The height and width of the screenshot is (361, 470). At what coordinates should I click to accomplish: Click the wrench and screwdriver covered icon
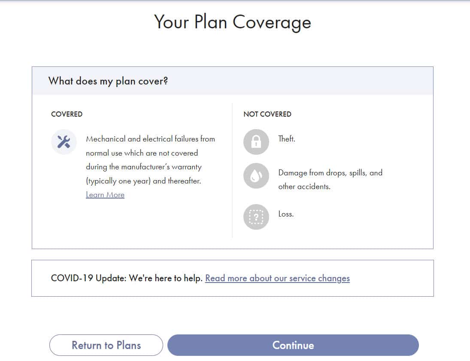pyautogui.click(x=64, y=142)
